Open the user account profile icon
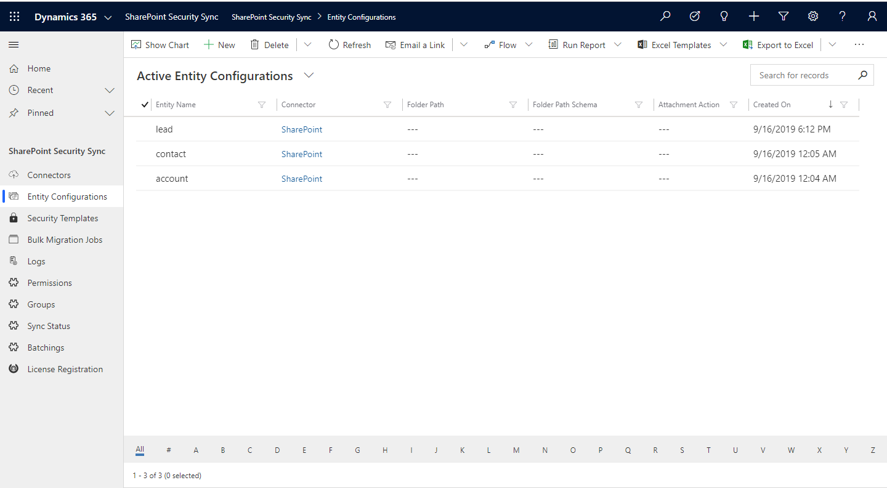This screenshot has width=887, height=488. point(872,17)
